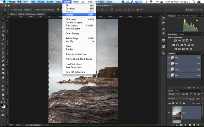Select the Horizontal Type tool

pyautogui.click(x=3, y=82)
